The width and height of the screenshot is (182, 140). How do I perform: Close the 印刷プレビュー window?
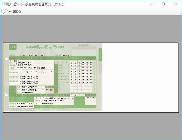[x=176, y=4]
